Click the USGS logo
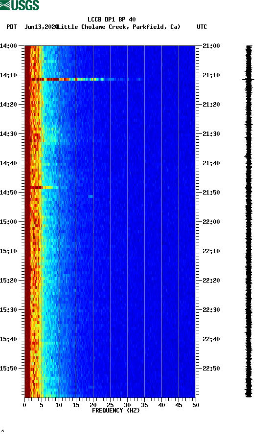Viewport: 270px width, 436px height. pos(20,5)
